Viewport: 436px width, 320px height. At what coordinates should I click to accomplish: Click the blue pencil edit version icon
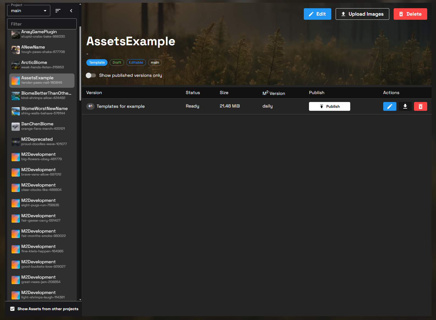click(390, 106)
